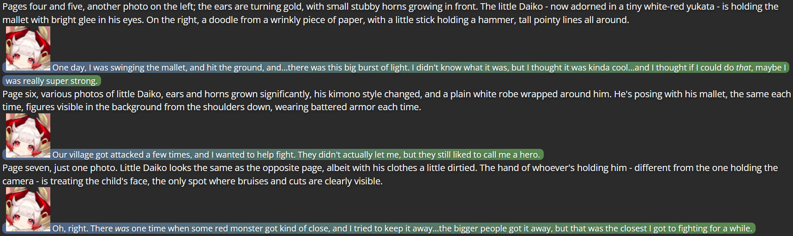Screen dimensions: 793x236
Task: Click the avatar beside the "One day" dialogue
Action: [28, 48]
